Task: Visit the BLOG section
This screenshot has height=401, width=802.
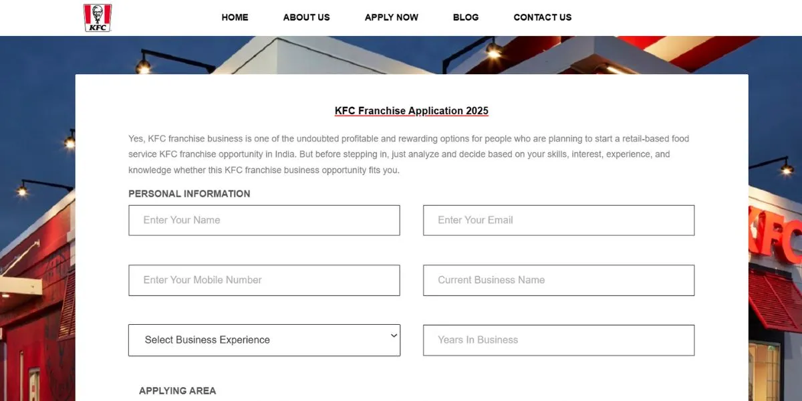Action: (x=466, y=17)
